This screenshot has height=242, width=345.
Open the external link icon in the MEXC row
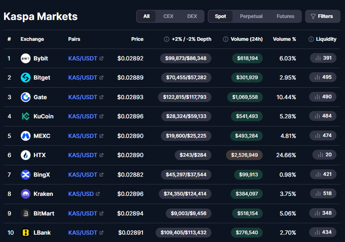[x=101, y=136]
